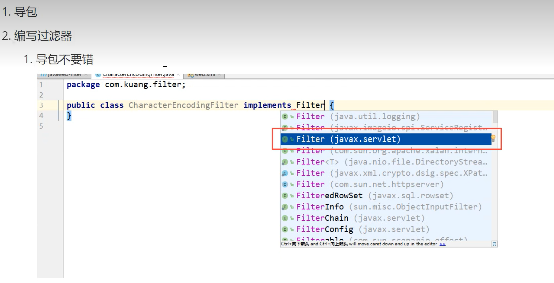Click the '导包不要错' note text
554x283 pixels.
[65, 59]
